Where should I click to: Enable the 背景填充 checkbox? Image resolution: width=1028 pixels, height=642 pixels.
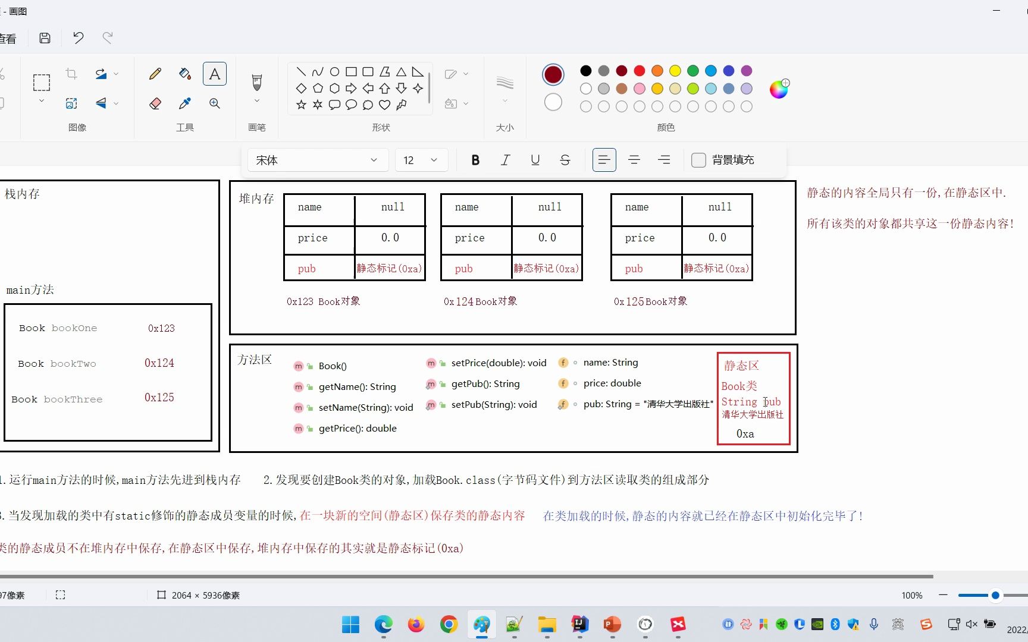point(698,160)
